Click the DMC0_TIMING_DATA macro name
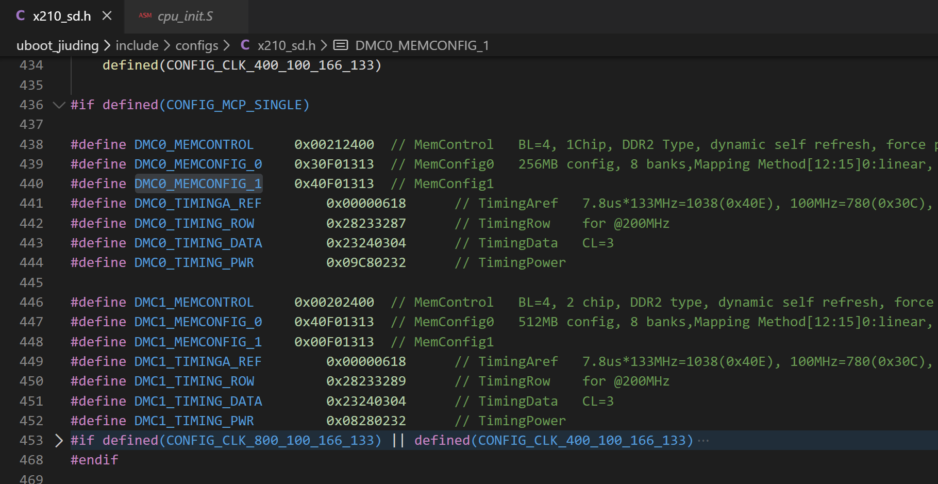 [198, 243]
